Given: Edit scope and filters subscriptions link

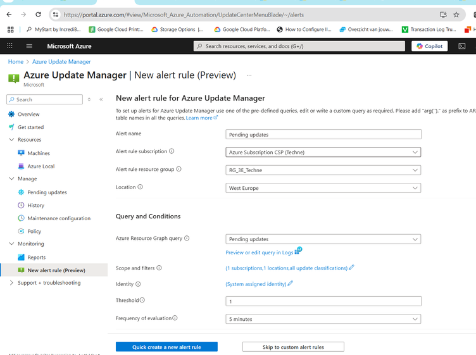Looking at the screenshot, I should click(286, 268).
